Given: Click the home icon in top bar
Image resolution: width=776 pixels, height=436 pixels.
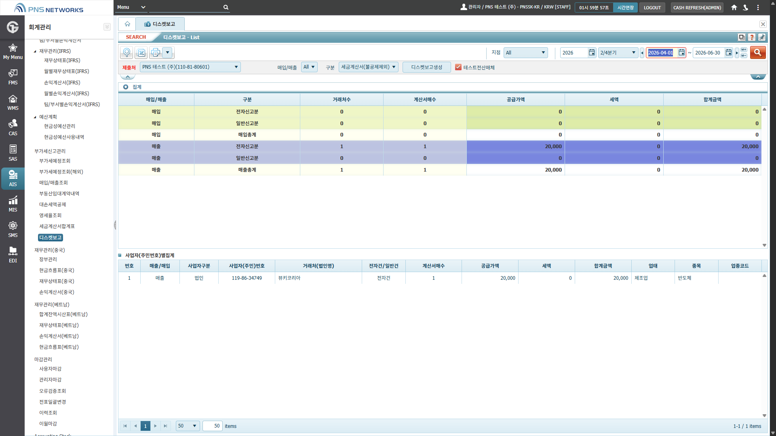Looking at the screenshot, I should point(734,8).
